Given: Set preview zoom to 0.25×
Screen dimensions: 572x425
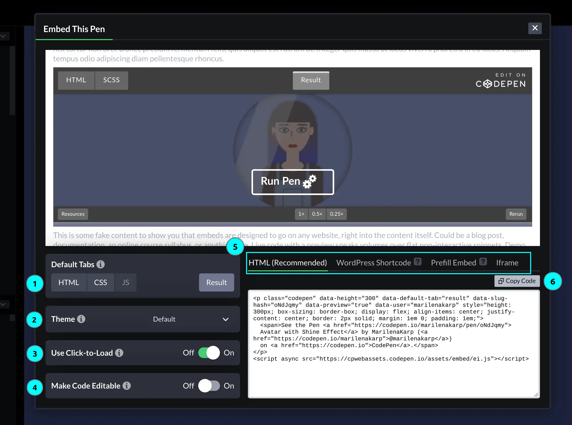Looking at the screenshot, I should point(337,214).
